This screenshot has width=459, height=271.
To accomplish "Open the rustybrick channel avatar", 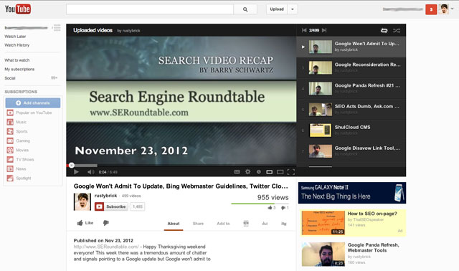I will click(x=82, y=202).
